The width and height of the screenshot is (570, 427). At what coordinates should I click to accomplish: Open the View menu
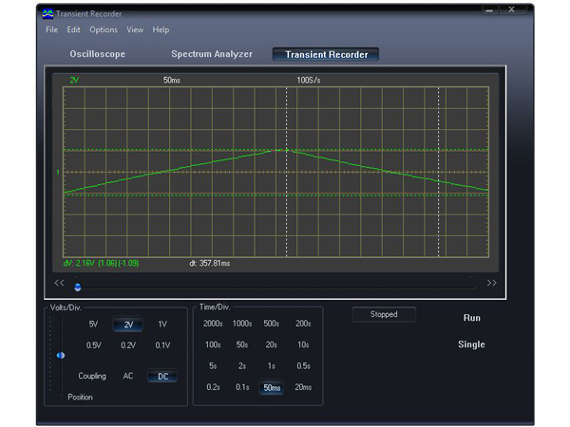(135, 30)
